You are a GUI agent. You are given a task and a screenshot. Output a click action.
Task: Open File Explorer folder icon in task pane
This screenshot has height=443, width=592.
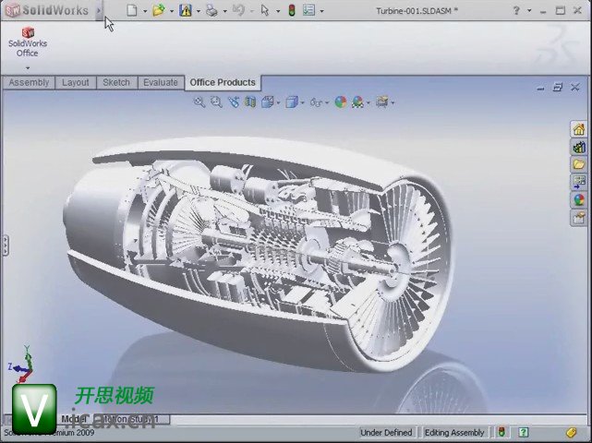[x=579, y=164]
